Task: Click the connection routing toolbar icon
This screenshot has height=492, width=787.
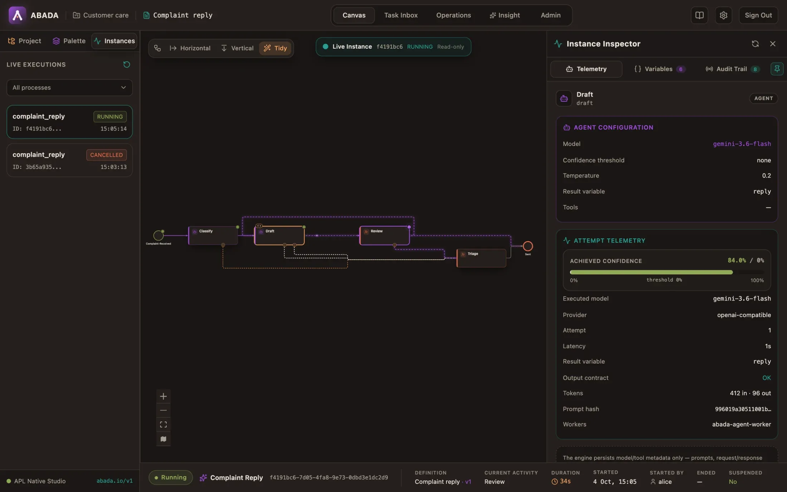Action: (x=157, y=48)
